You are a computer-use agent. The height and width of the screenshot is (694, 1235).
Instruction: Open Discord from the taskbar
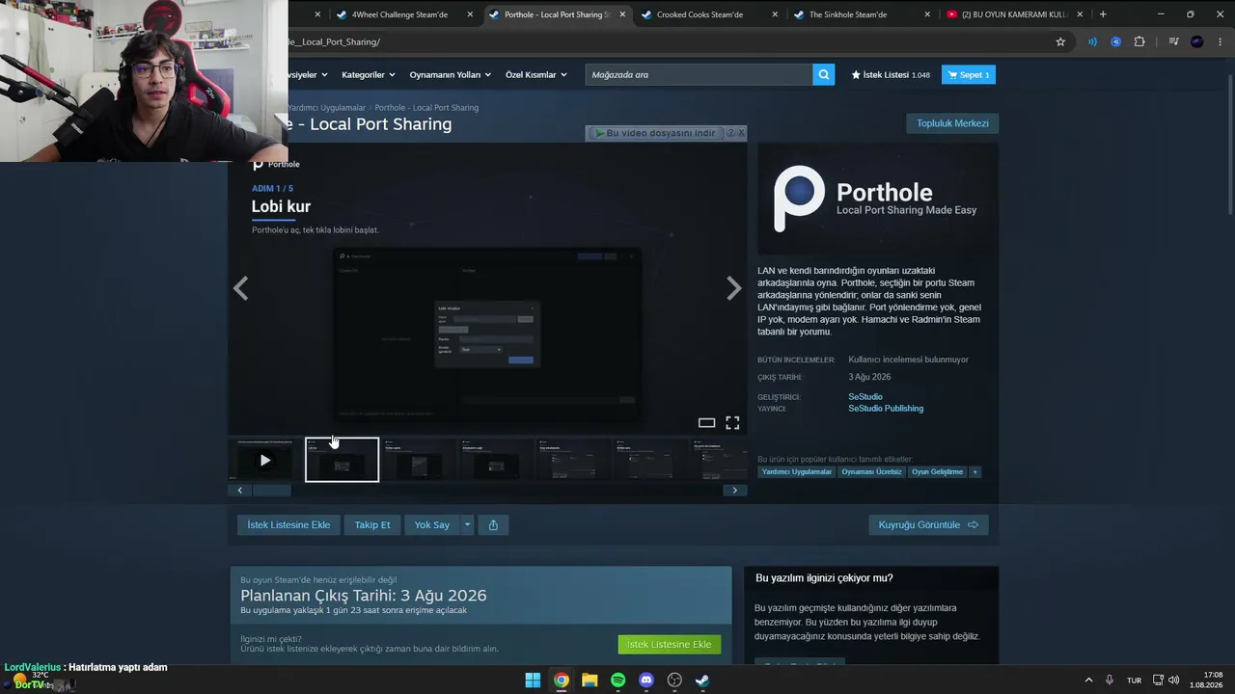pyautogui.click(x=646, y=680)
